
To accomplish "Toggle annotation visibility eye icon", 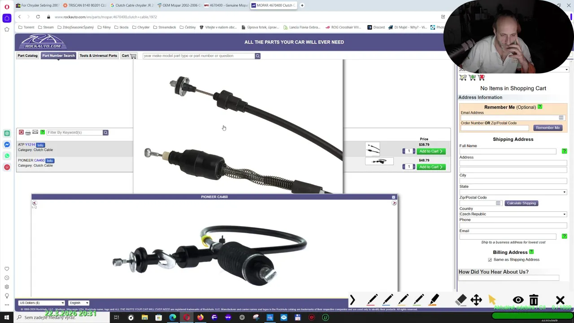I will (518, 300).
